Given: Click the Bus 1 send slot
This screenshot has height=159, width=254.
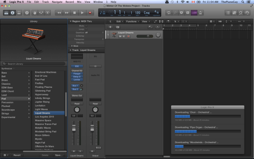Looking at the screenshot, I should coord(75,86).
